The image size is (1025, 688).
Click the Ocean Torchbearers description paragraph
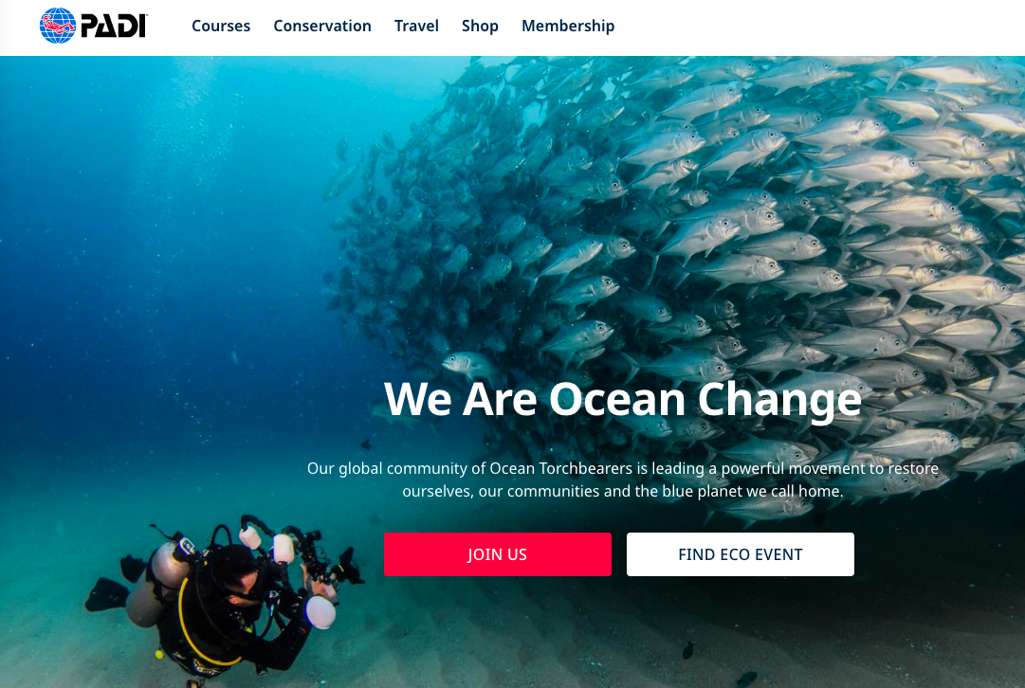click(622, 480)
